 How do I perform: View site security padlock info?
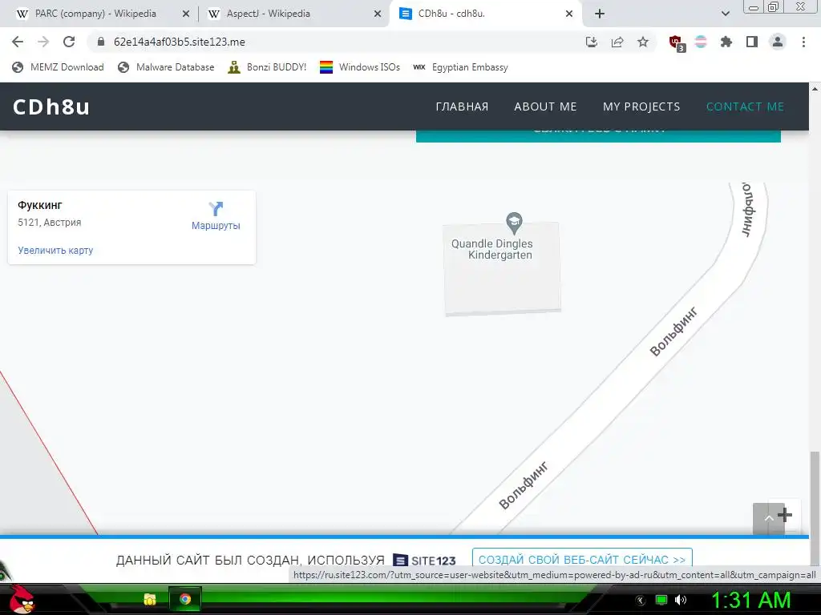(x=101, y=42)
